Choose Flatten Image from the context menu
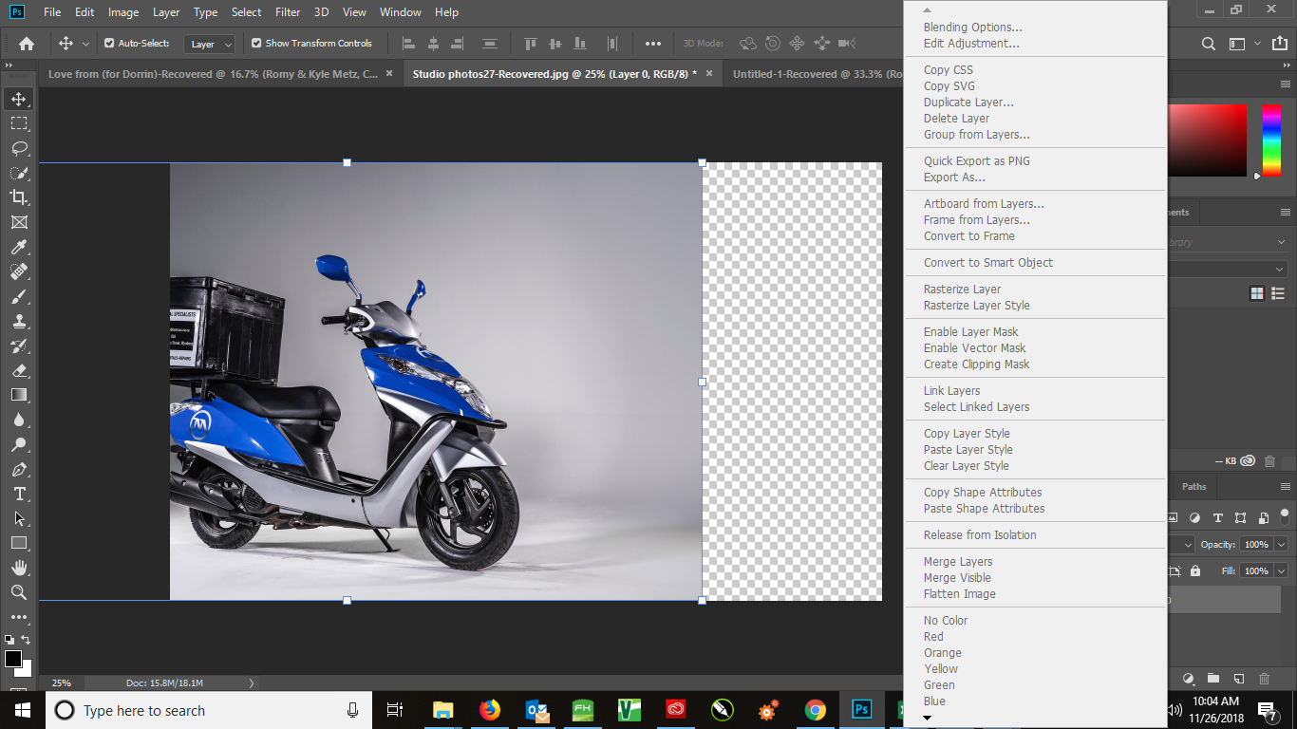1297x729 pixels. pos(960,593)
